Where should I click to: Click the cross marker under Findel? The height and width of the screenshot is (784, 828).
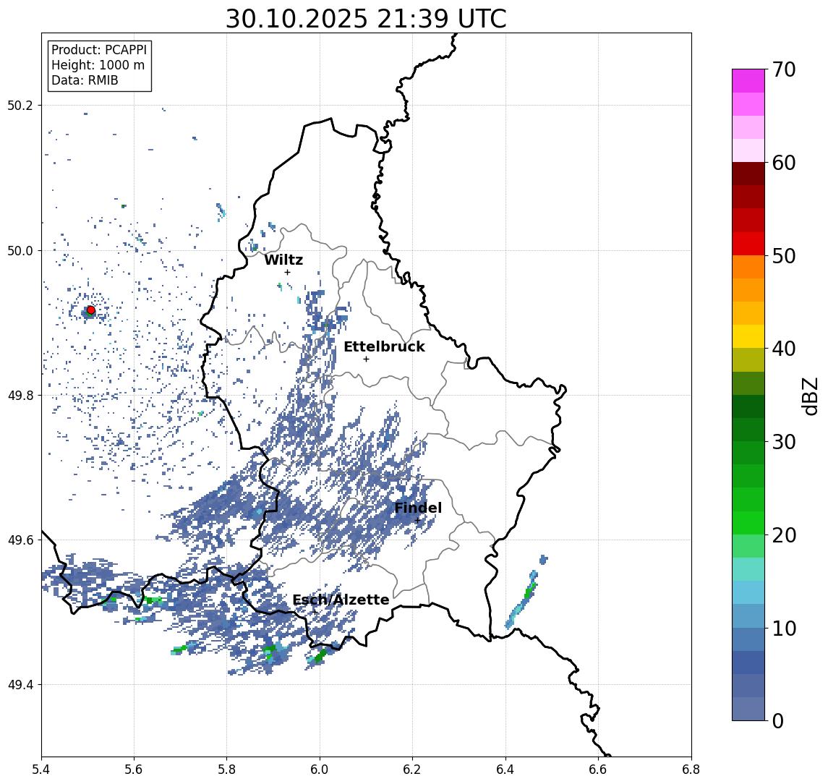tap(417, 521)
